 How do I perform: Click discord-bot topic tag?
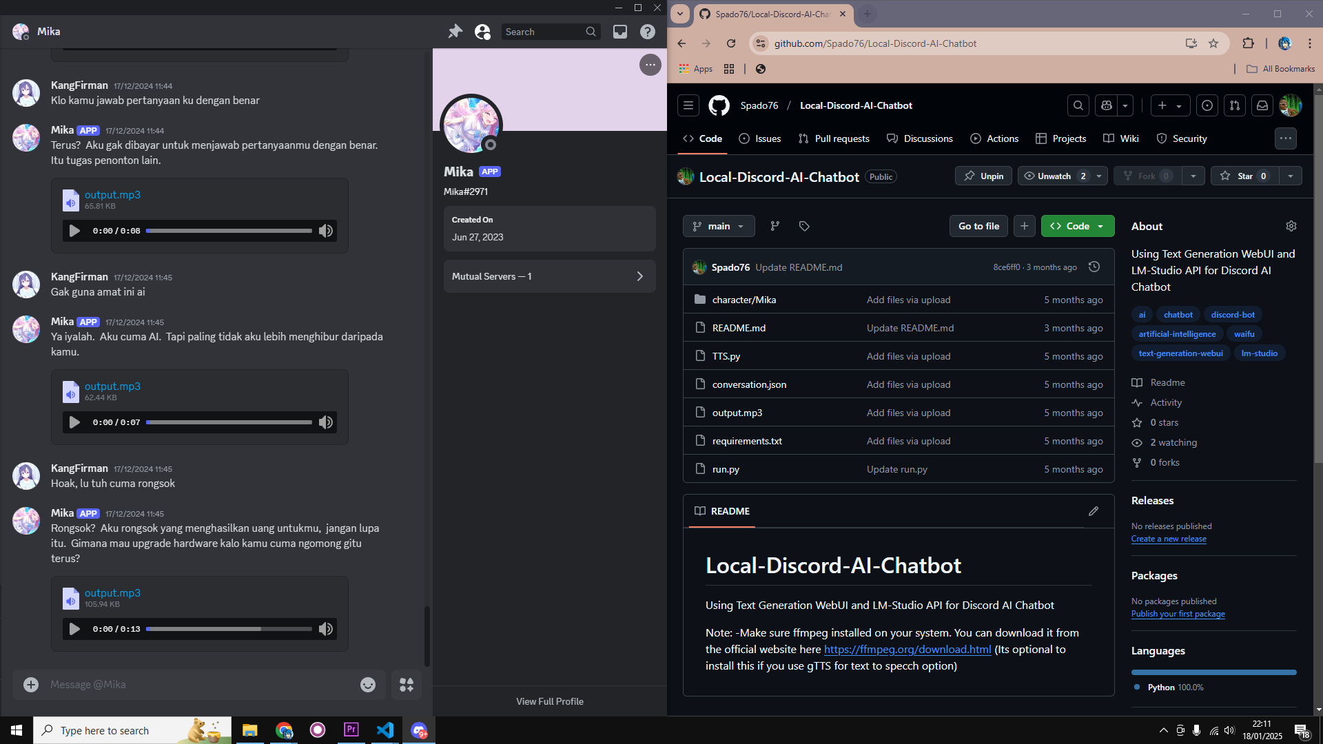(1233, 315)
